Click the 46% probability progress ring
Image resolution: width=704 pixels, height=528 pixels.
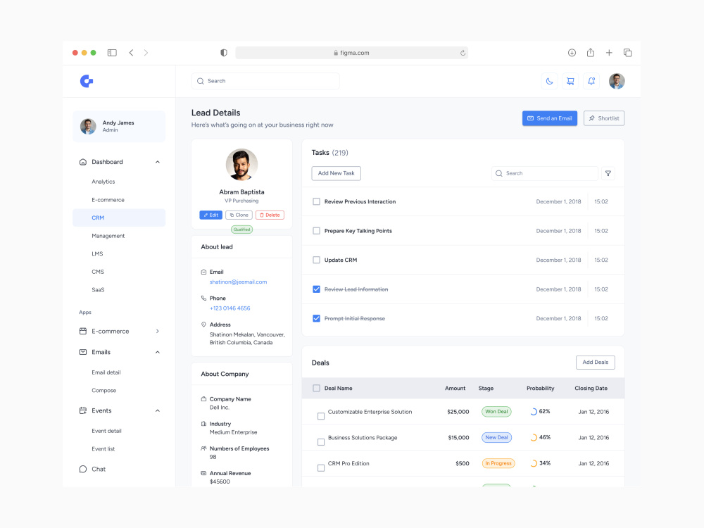click(534, 438)
